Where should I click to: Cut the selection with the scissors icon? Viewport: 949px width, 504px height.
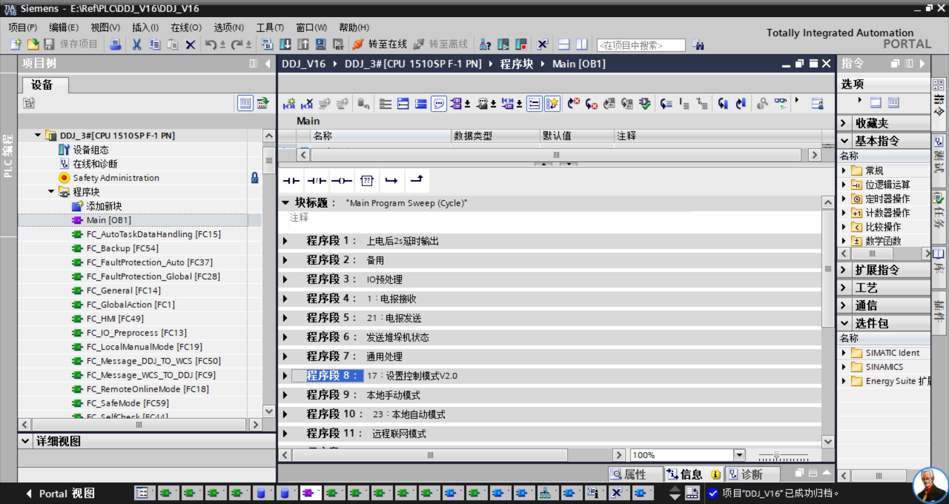(137, 44)
